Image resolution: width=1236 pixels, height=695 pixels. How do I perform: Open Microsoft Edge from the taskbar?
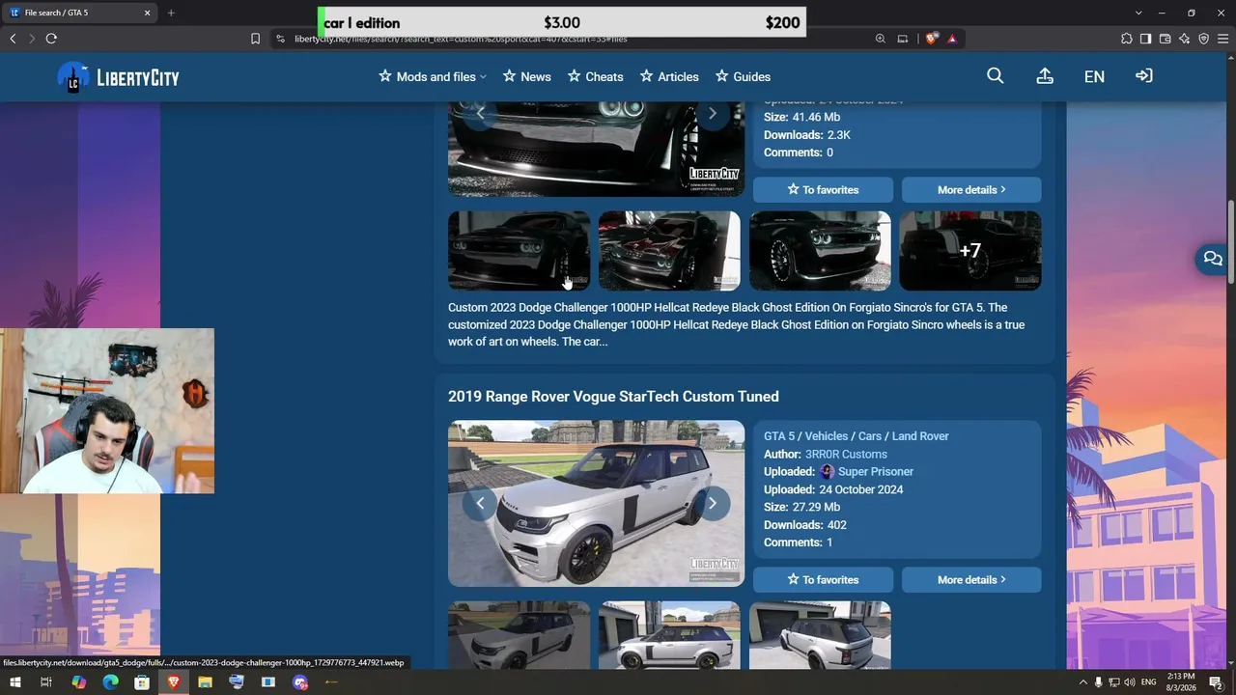point(110,682)
